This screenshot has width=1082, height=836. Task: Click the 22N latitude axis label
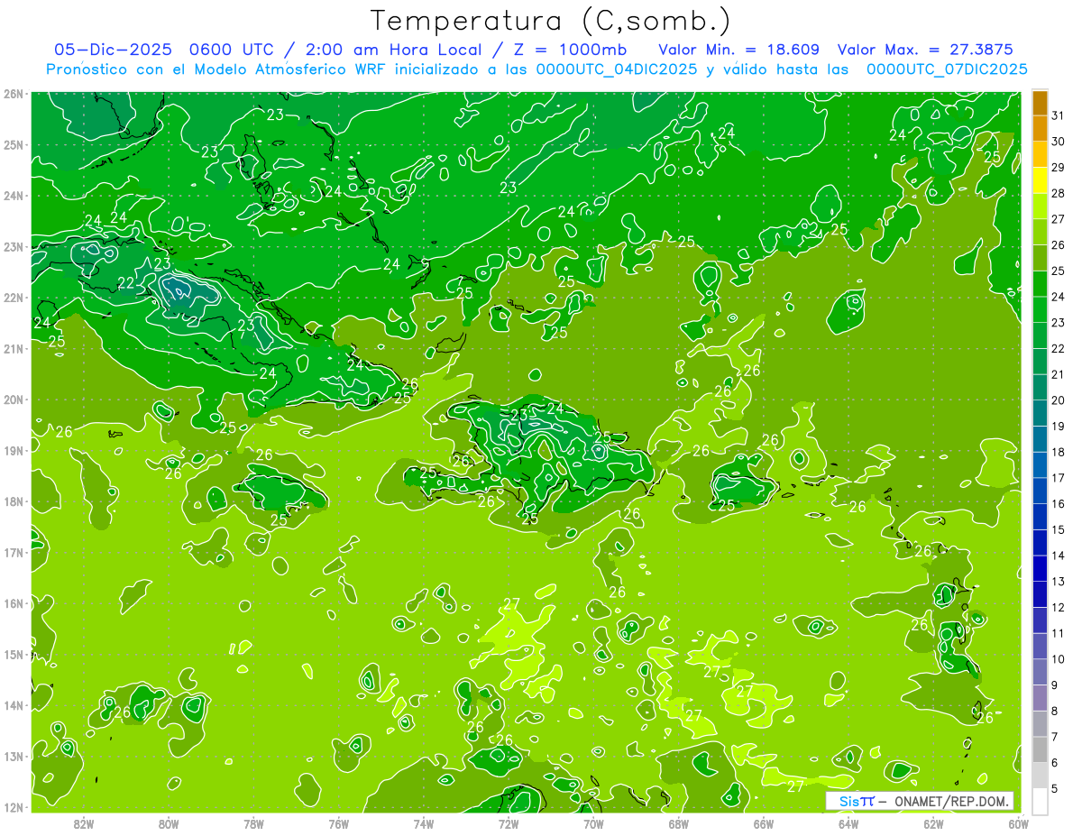click(14, 298)
